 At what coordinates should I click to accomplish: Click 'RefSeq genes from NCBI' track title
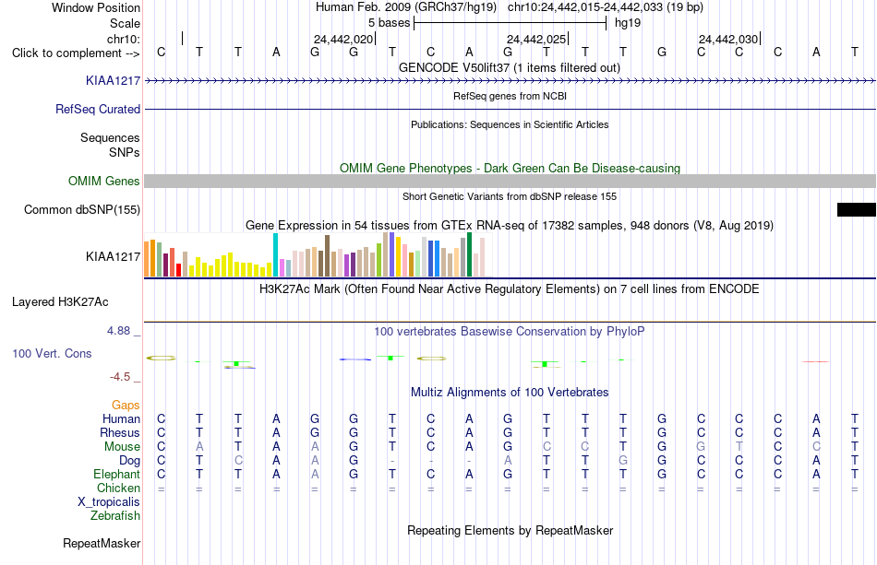coord(511,96)
